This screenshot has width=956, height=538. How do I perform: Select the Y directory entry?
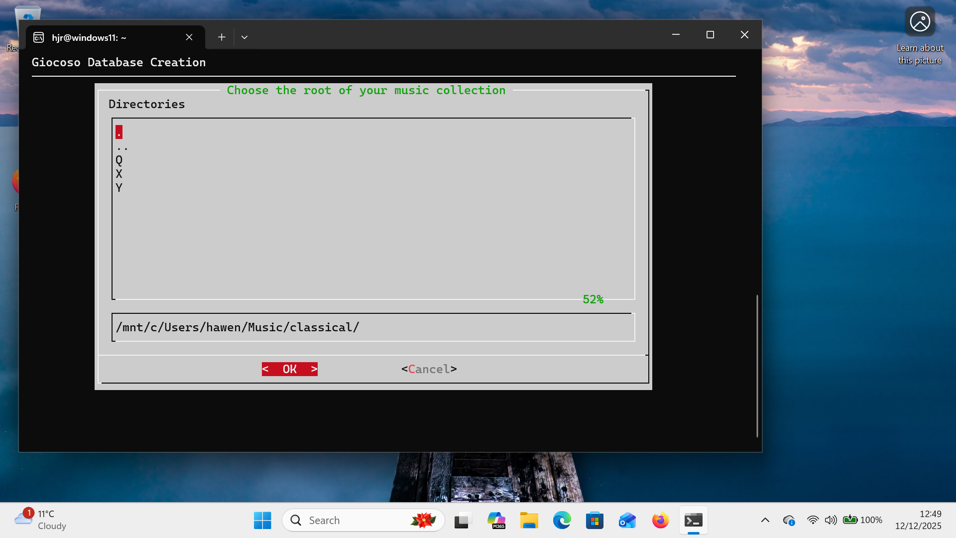pos(119,188)
